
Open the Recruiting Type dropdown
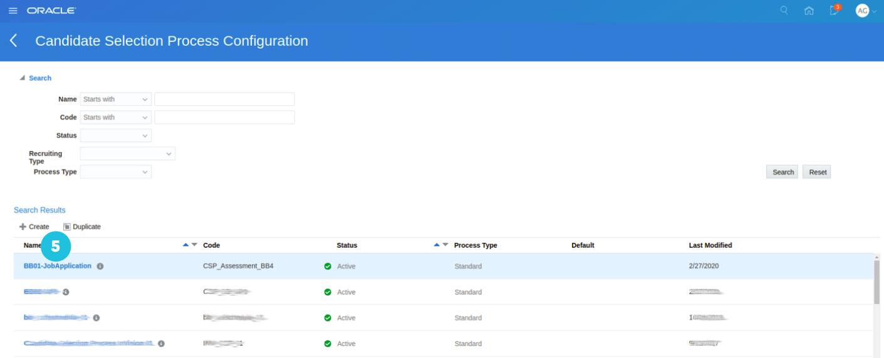128,154
